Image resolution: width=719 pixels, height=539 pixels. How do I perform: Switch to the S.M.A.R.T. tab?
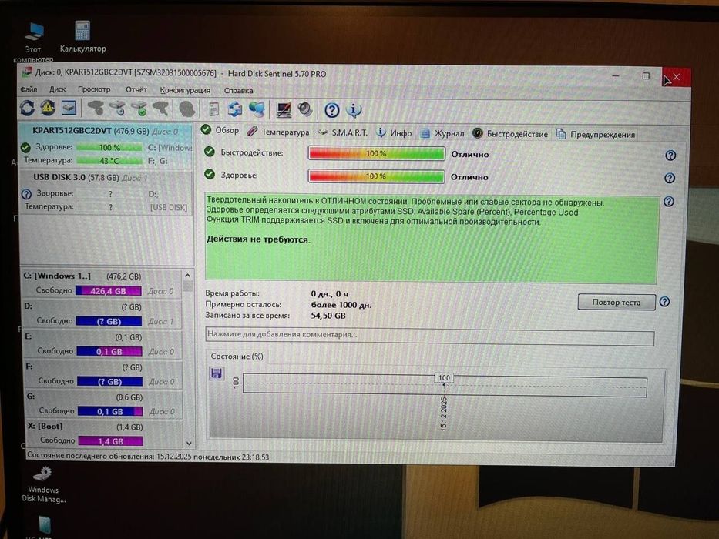pos(342,132)
